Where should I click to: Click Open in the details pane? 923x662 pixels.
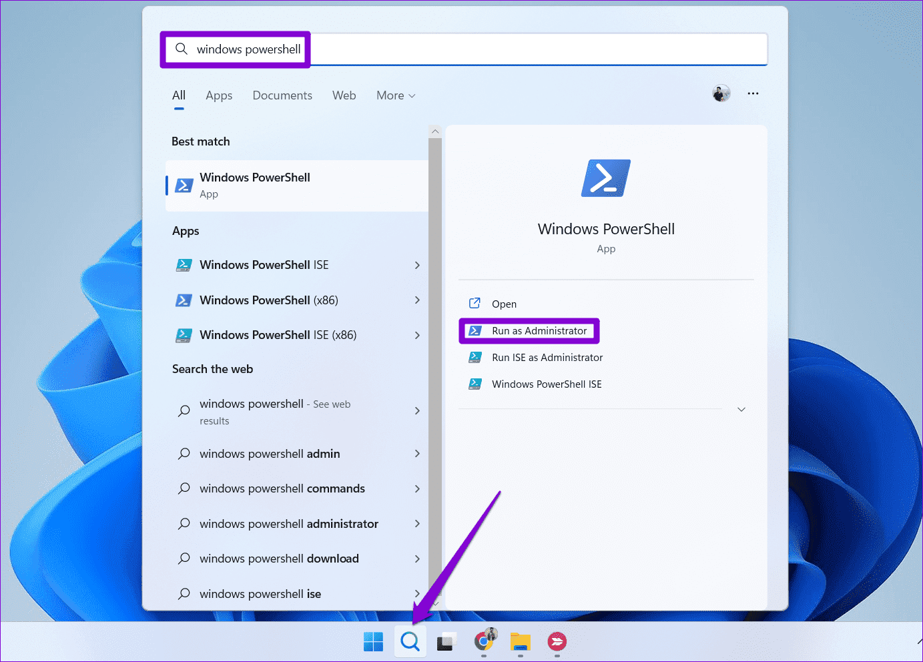pos(504,304)
